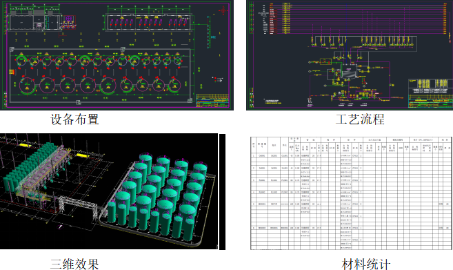The height and width of the screenshot is (270, 453).
Task: Open the 工艺流程 process flow diagram
Action: [x=350, y=55]
